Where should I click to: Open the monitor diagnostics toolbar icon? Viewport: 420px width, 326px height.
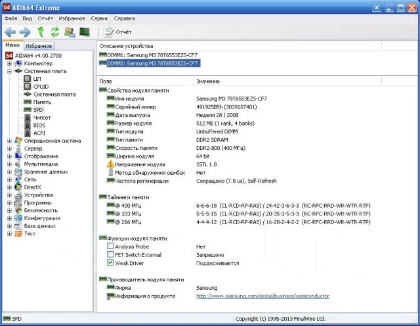85,32
